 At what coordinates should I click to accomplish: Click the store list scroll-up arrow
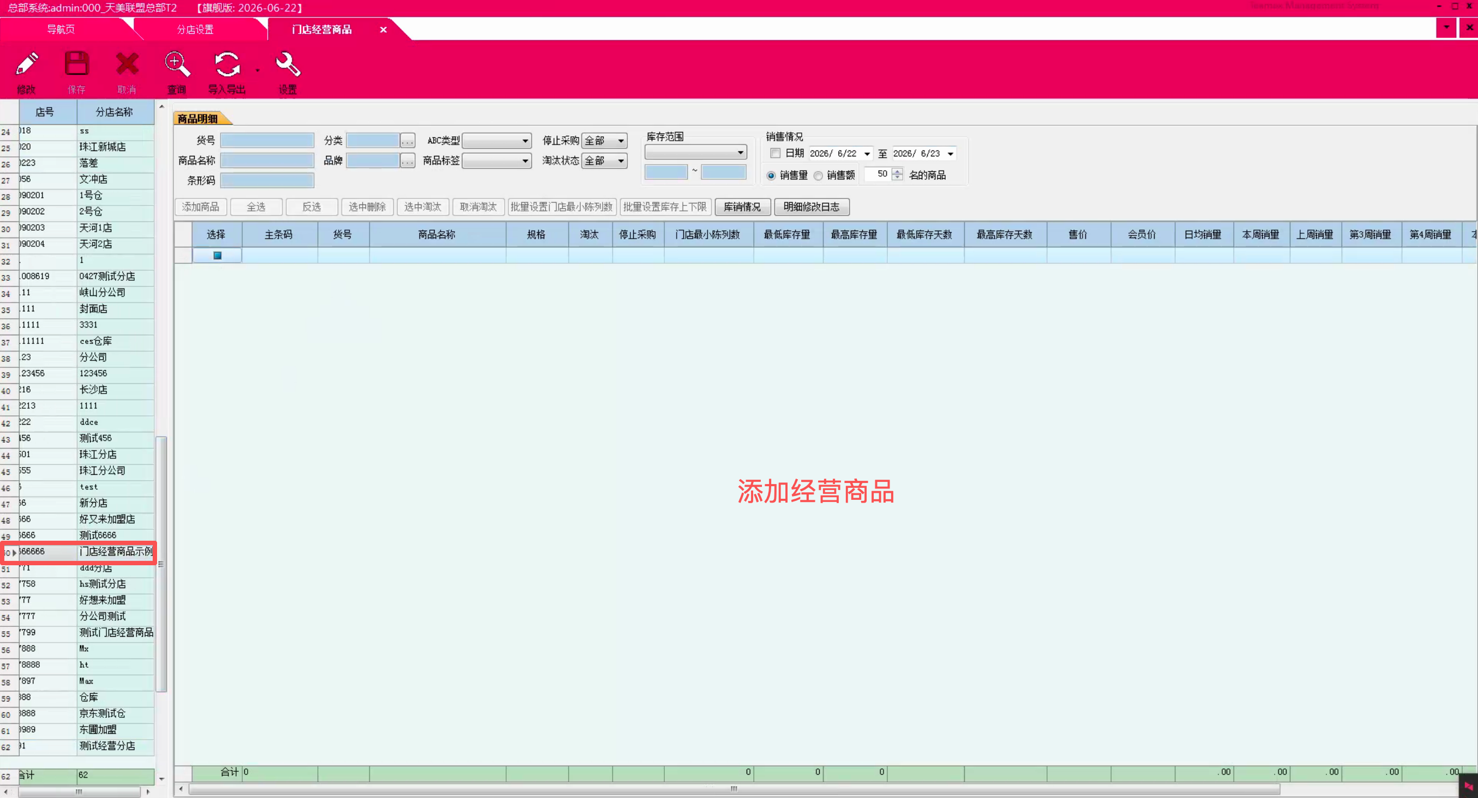[162, 107]
